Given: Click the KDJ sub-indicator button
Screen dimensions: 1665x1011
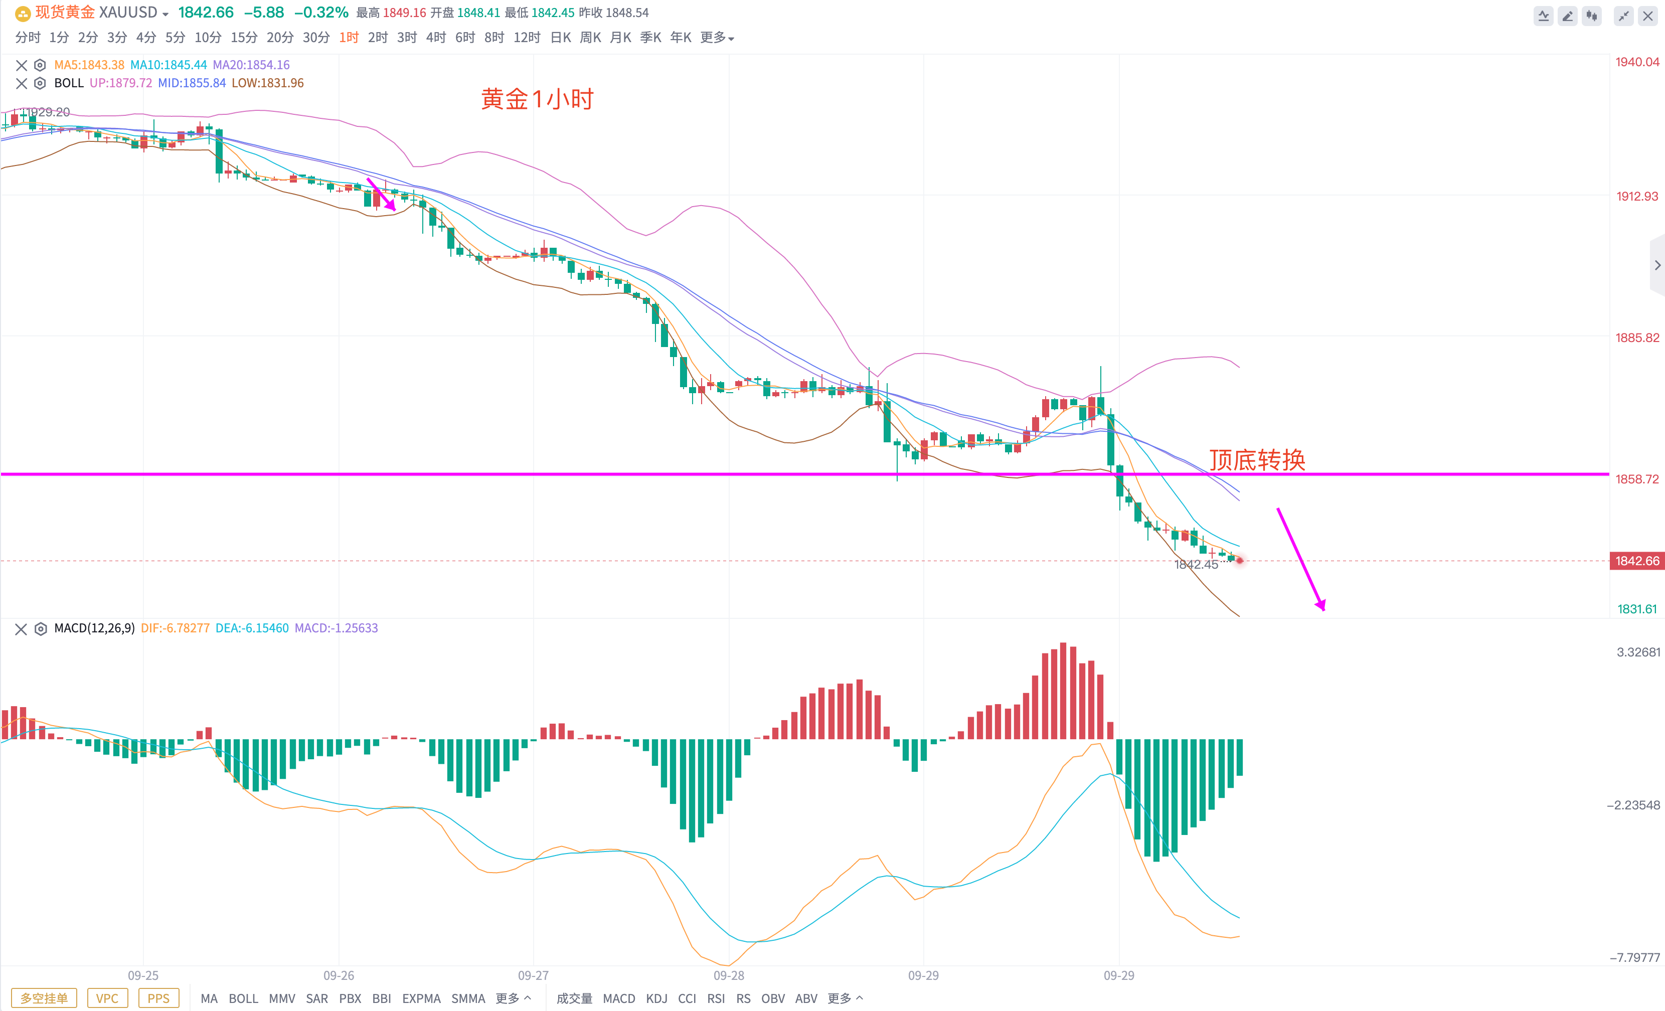Looking at the screenshot, I should point(656,998).
